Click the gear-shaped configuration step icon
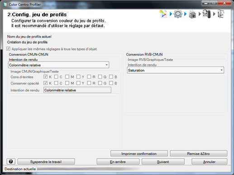 tap(178, 14)
